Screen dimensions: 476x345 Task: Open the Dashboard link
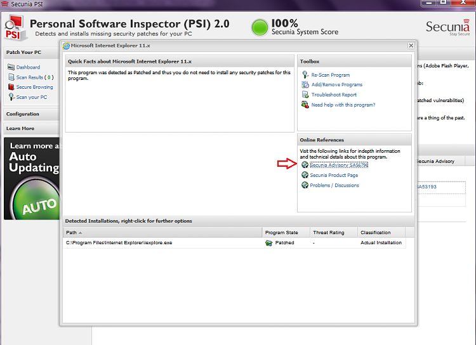click(28, 67)
